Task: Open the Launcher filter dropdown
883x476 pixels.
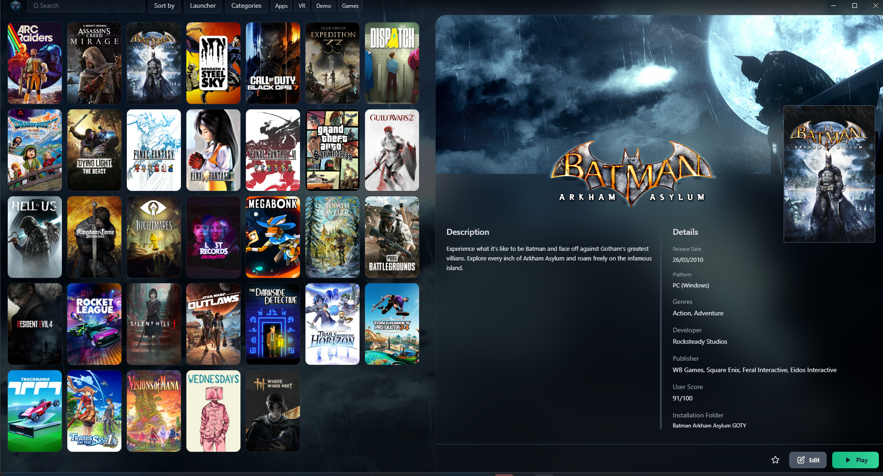Action: pos(202,6)
